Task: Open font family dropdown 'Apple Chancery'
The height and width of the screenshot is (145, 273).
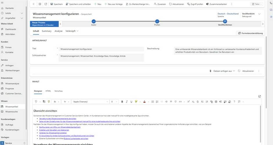Action: point(90,102)
